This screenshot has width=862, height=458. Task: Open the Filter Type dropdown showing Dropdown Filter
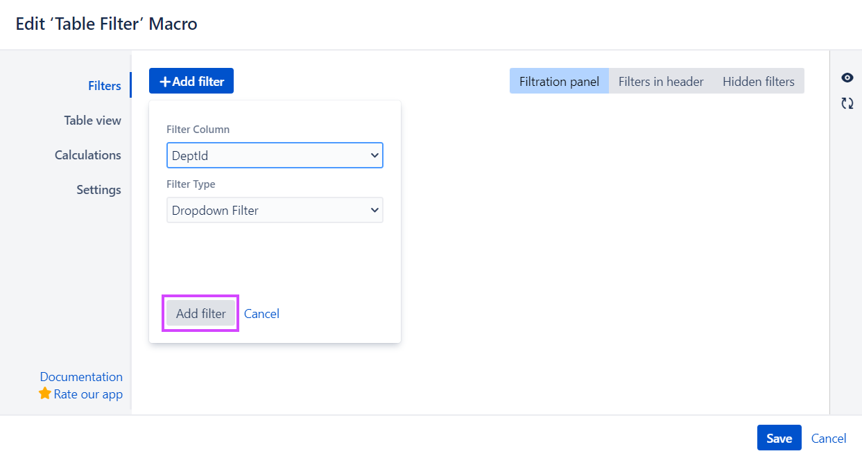[275, 210]
